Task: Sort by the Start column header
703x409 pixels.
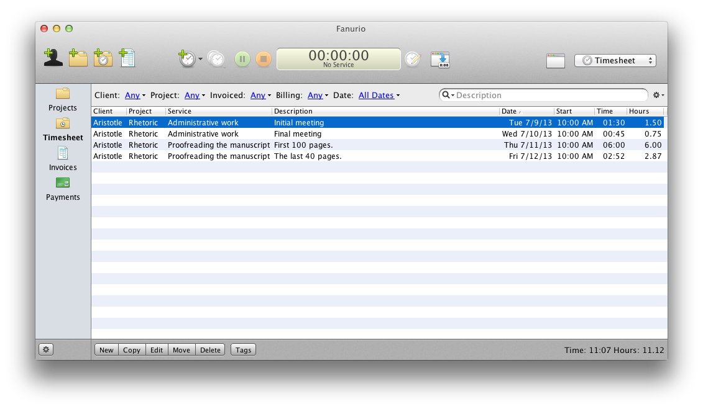Action: pos(574,111)
